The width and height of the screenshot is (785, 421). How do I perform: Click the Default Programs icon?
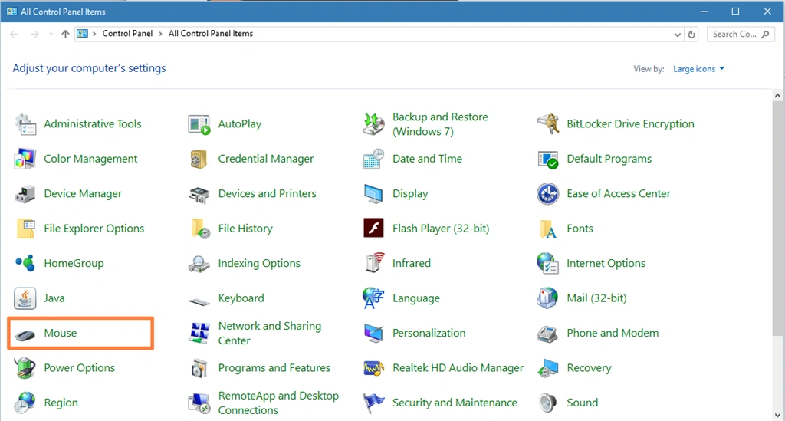click(x=547, y=159)
